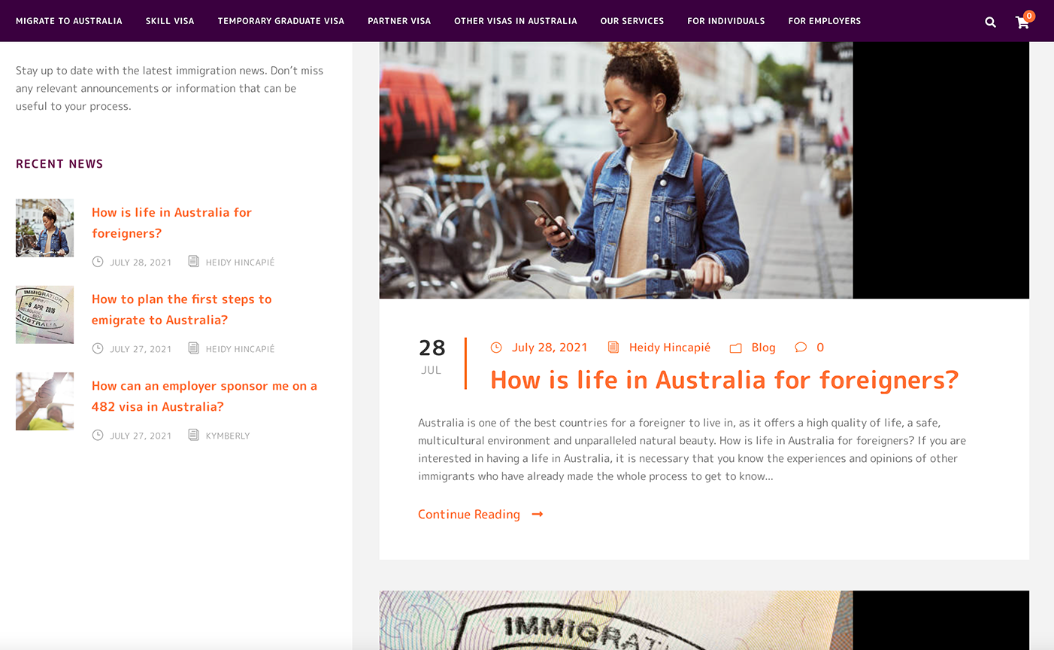Open the Skill Visa menu item
Screen dimensions: 1054x650
pos(170,21)
